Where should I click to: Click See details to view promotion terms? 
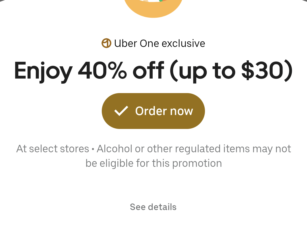pos(153,207)
